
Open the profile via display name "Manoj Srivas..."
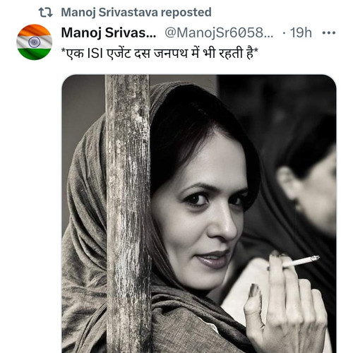[109, 32]
